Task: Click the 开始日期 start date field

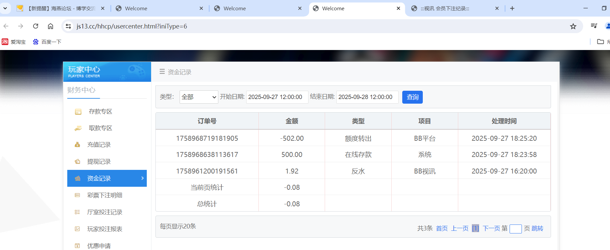Action: tap(277, 97)
